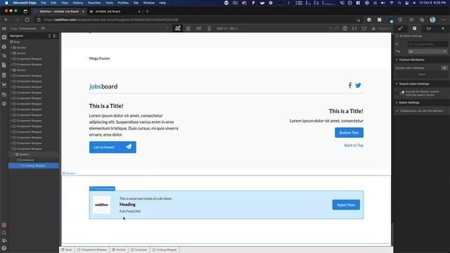Screen dimensions: 450x253
Task: Open the Add Elements panel
Action: coord(4,37)
